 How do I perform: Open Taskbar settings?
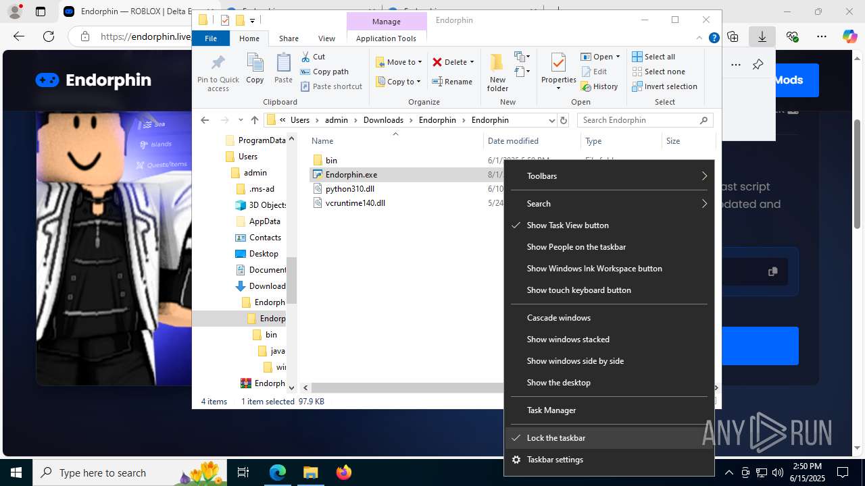[609, 460]
